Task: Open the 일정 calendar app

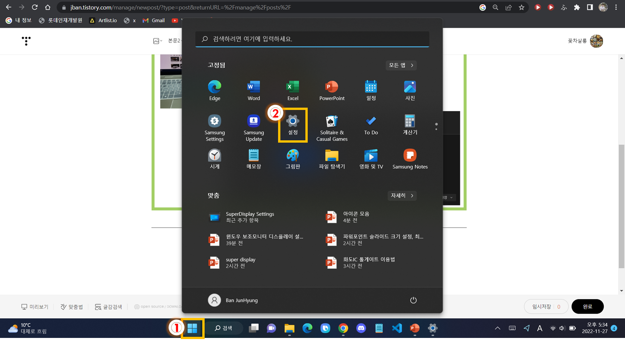Action: pyautogui.click(x=371, y=91)
